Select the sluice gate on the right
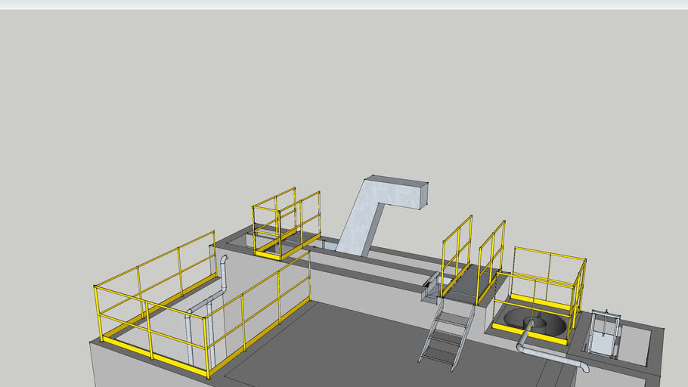Viewport: 688px width, 387px height. [604, 335]
